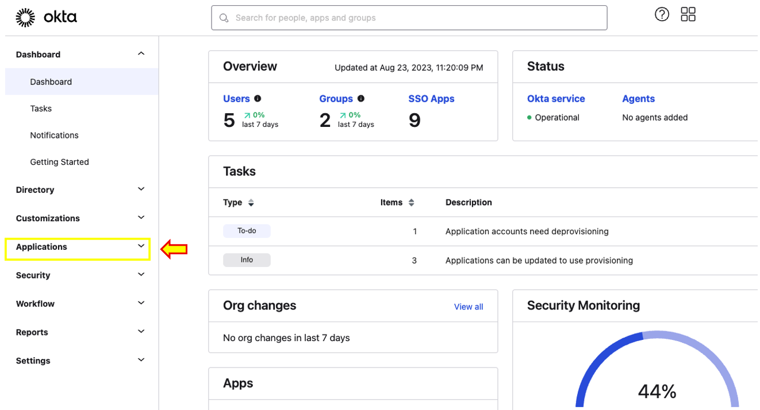Expand the Security section chevron
This screenshot has width=760, height=410.
point(141,274)
